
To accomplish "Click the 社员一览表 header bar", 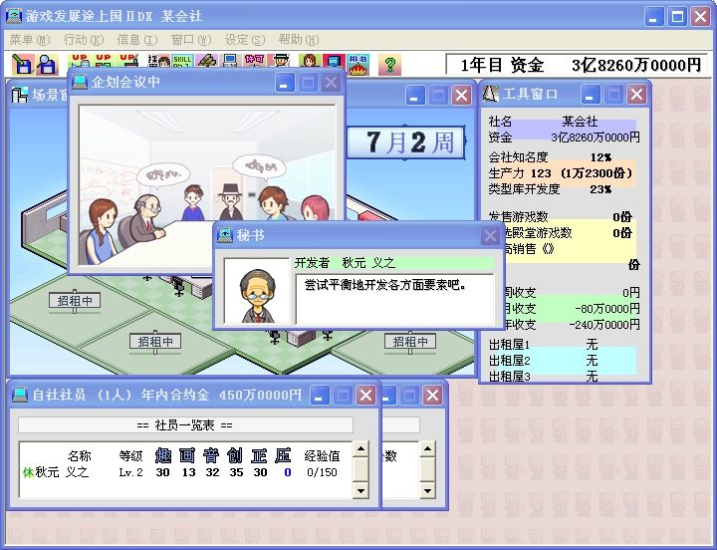I will click(x=185, y=425).
